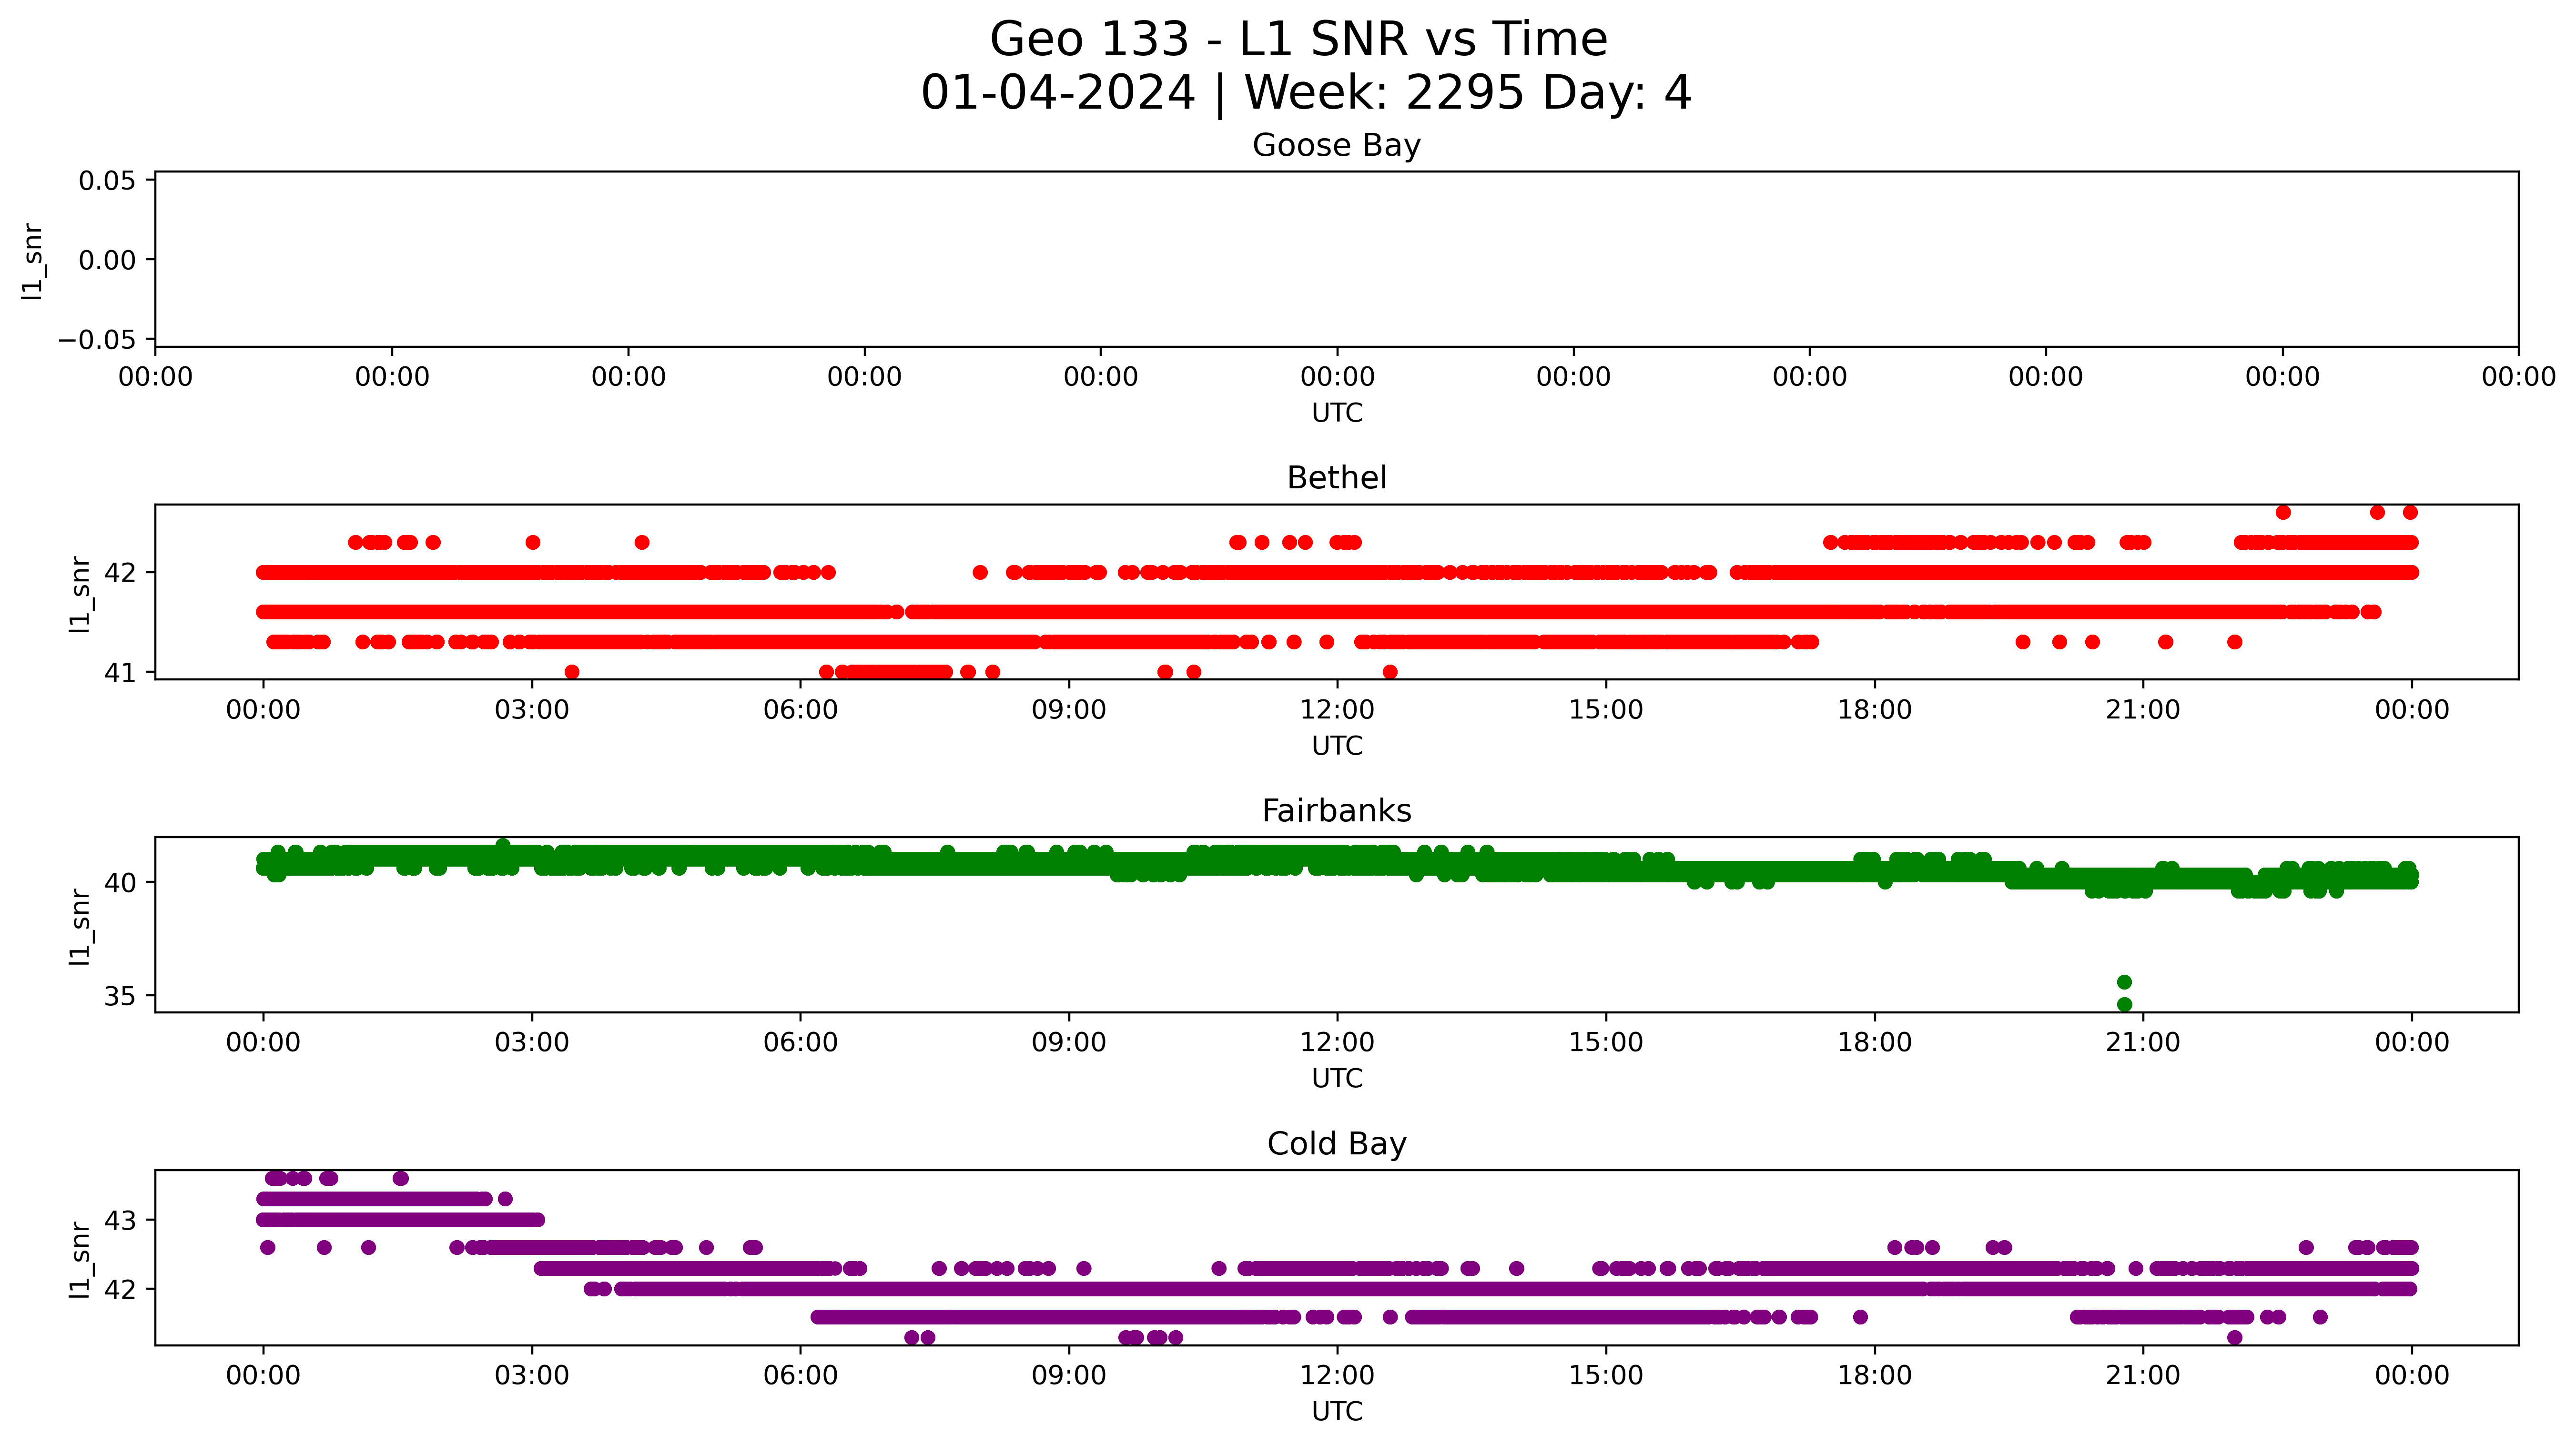Click the 'l1_snr' y-axis label of Goose Bay
Viewport: 2576px width, 1445px height.
click(x=33, y=261)
